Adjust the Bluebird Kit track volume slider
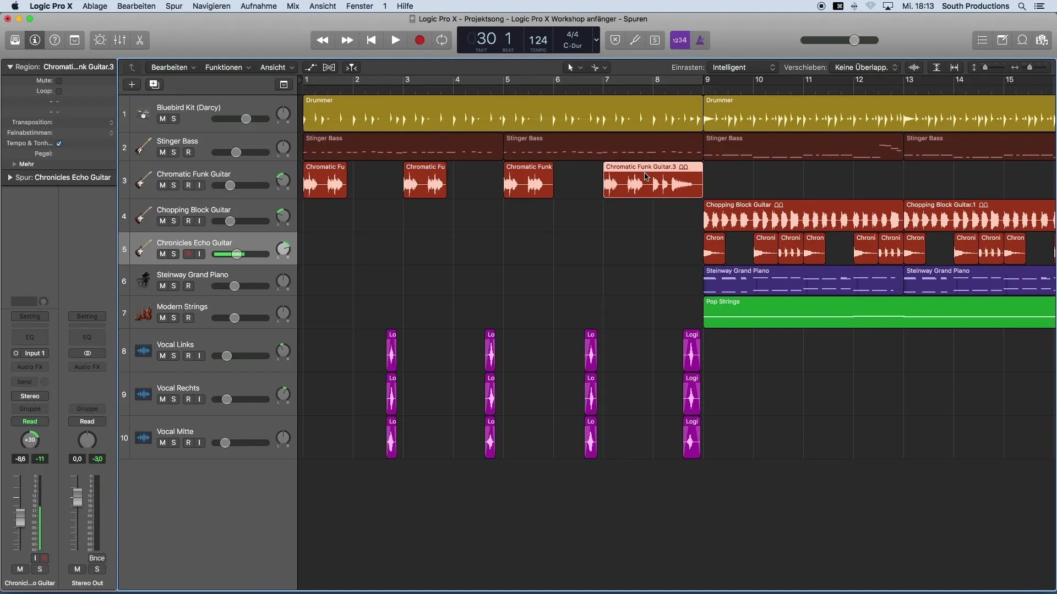 point(241,119)
